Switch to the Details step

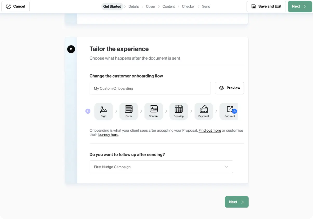(x=134, y=6)
